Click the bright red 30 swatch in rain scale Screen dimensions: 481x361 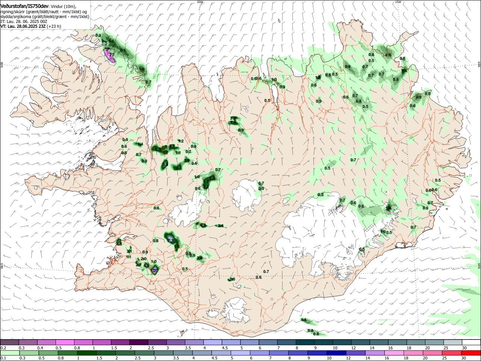coord(470,353)
